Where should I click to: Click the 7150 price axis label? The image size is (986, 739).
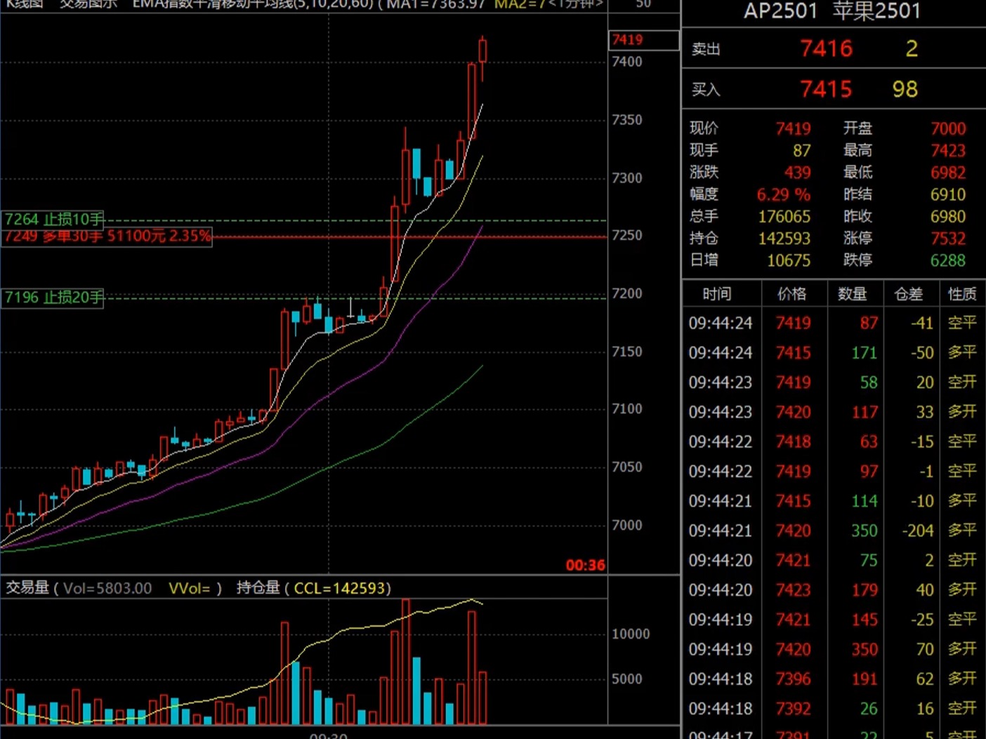(x=627, y=352)
